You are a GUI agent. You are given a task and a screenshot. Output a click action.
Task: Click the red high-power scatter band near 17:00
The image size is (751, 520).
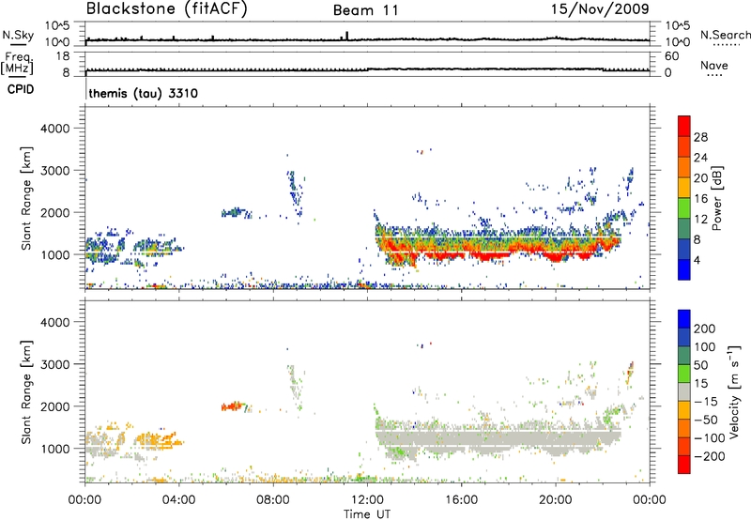coord(488,256)
